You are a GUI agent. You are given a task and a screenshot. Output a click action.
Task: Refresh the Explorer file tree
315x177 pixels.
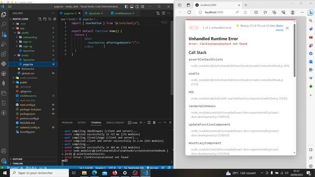click(50, 19)
